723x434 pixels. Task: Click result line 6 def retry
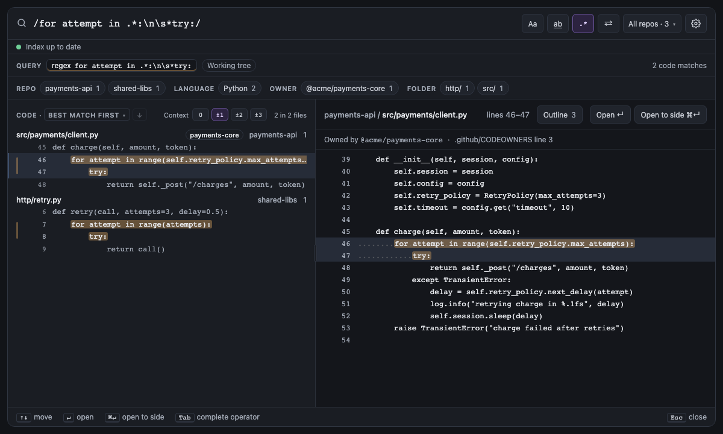(161, 212)
